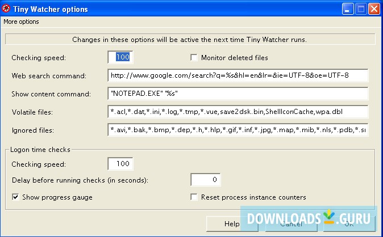Viewport: 383px width, 237px height.
Task: Click into Volatile files field
Action: click(238, 112)
